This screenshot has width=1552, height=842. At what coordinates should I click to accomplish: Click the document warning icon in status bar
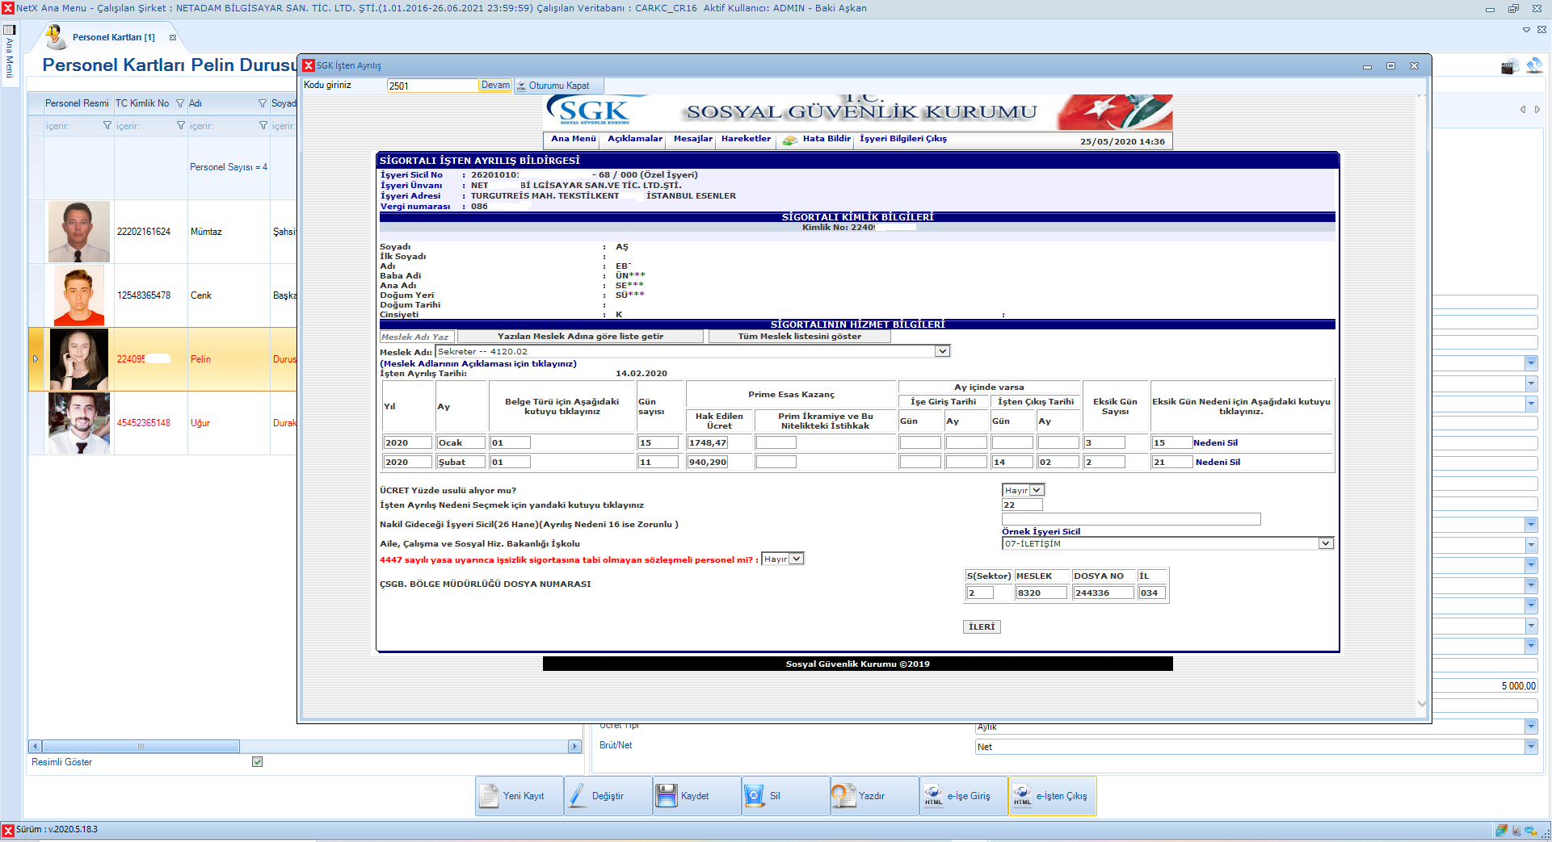(1516, 830)
